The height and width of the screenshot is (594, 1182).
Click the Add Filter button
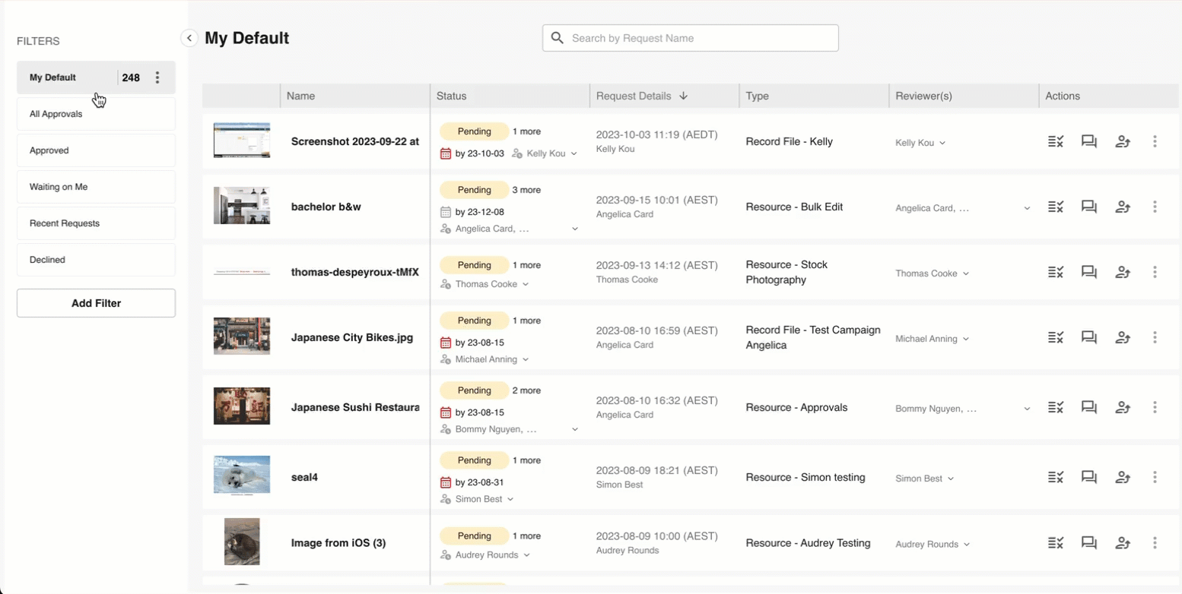click(x=96, y=303)
